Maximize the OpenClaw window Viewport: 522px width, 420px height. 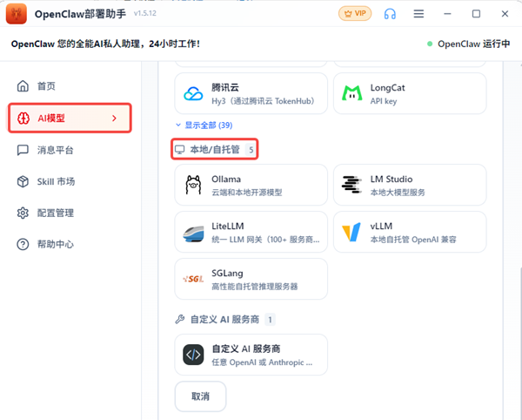(476, 14)
